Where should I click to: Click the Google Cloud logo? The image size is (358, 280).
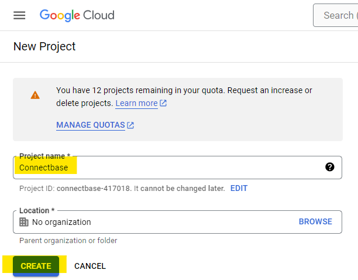coord(77,15)
